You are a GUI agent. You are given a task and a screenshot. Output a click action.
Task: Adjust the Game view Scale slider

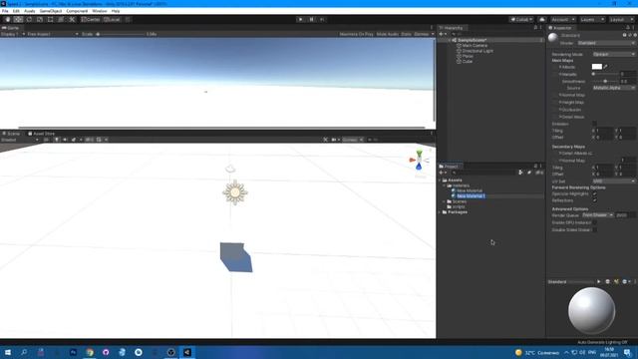(x=121, y=34)
